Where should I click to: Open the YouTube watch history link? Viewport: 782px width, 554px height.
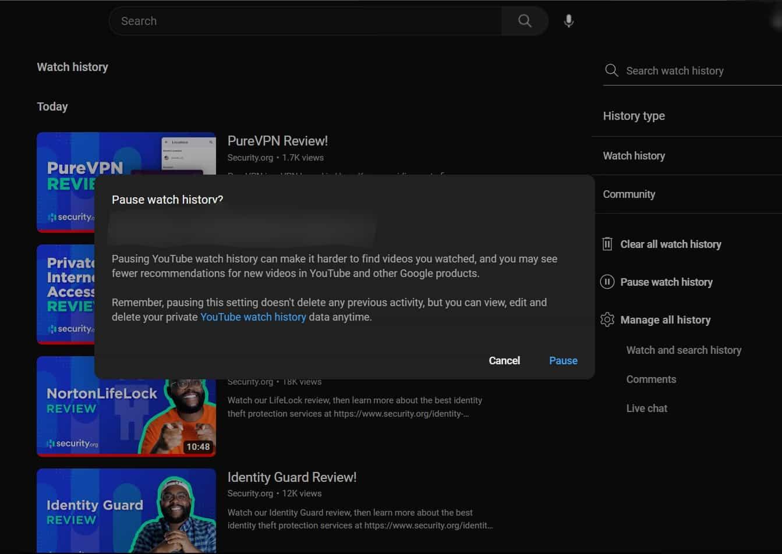(x=253, y=317)
